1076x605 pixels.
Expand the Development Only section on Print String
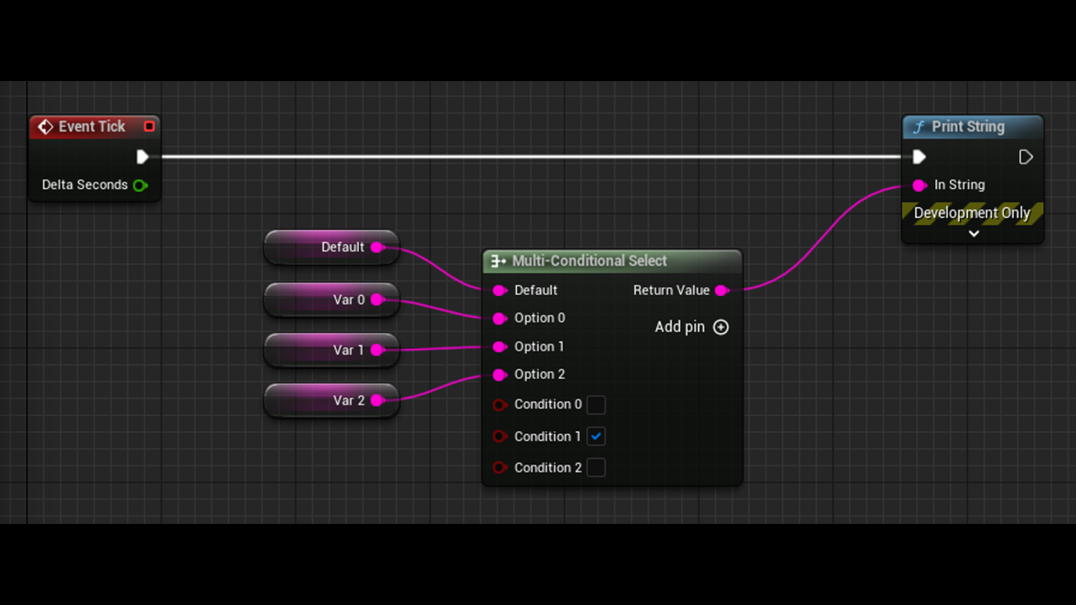tap(973, 234)
